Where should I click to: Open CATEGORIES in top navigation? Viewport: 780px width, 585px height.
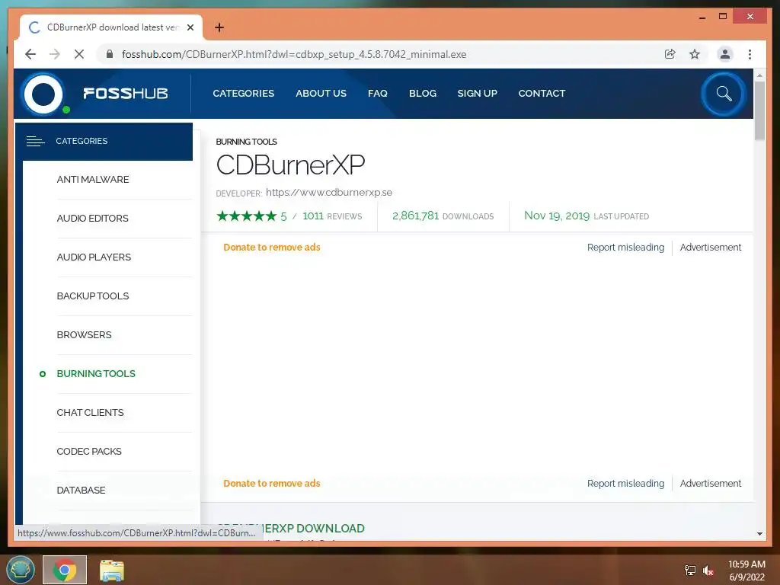point(243,94)
